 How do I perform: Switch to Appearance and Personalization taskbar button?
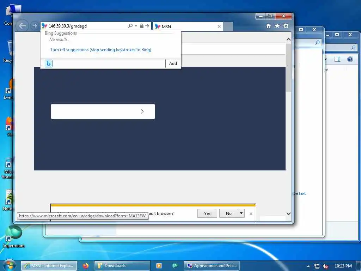[212, 266]
